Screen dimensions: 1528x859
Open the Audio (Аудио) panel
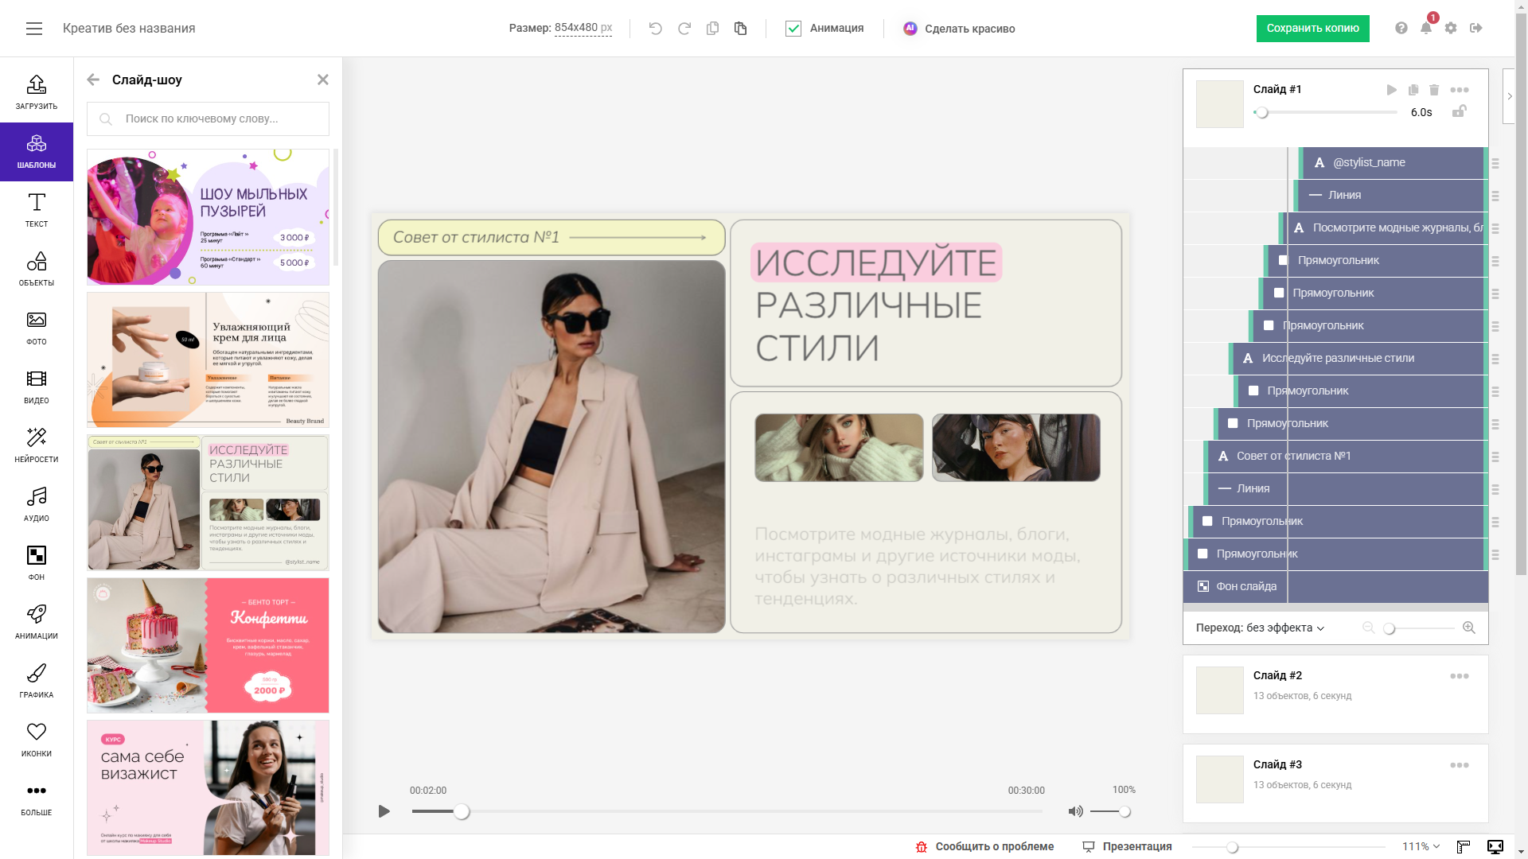point(37,503)
